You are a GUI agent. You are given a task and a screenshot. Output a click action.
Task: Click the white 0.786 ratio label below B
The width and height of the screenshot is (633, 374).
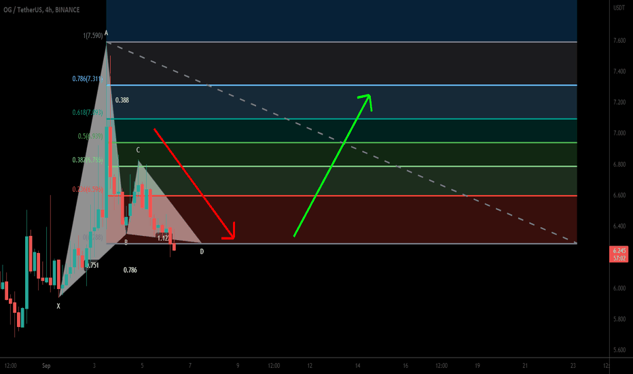coord(130,270)
